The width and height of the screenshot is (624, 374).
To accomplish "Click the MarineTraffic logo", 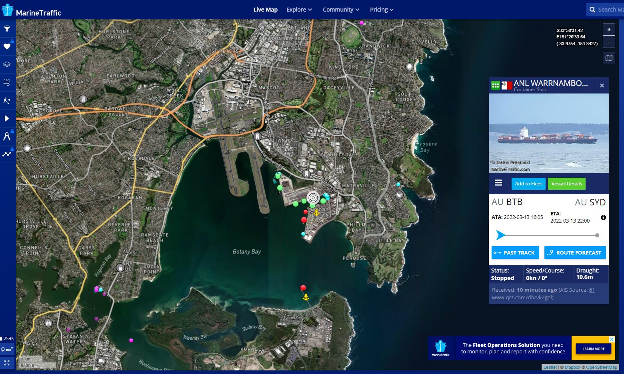I will 32,10.
